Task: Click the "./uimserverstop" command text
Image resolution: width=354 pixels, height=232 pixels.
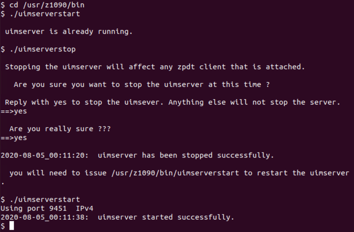Action: pyautogui.click(x=43, y=49)
